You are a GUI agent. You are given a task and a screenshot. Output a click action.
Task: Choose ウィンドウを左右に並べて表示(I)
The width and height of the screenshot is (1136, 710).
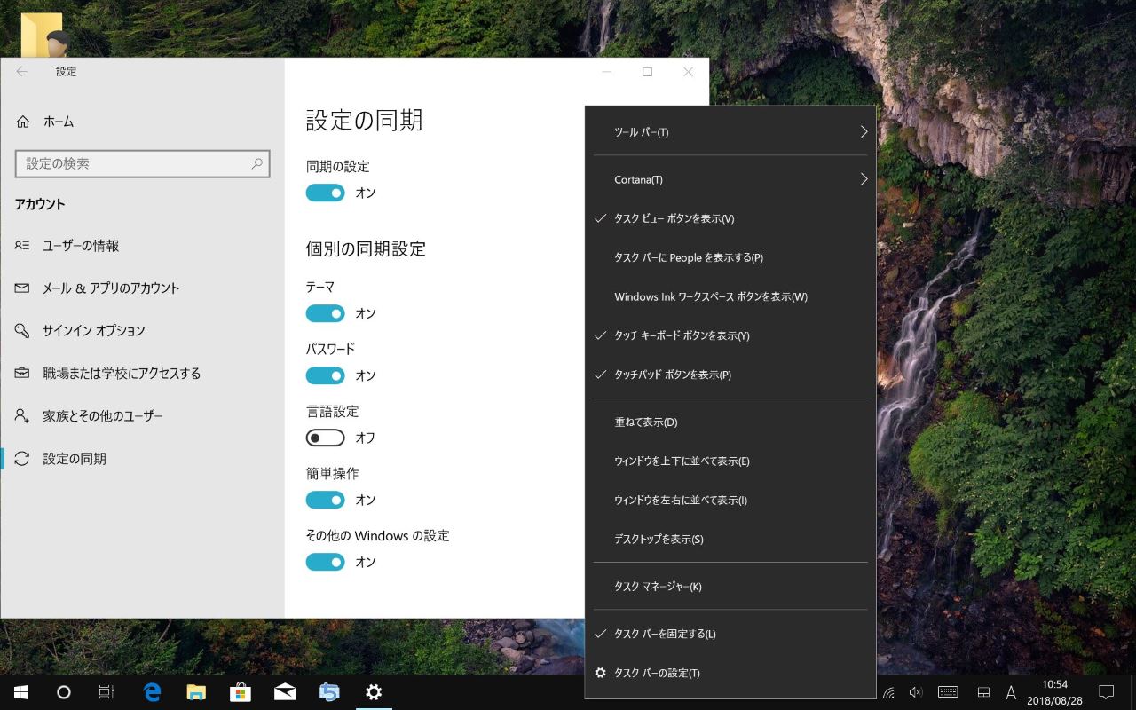(730, 501)
